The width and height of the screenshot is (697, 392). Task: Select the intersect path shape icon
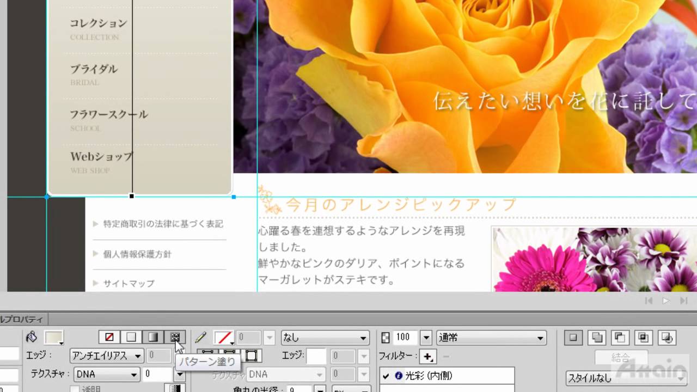pyautogui.click(x=644, y=338)
